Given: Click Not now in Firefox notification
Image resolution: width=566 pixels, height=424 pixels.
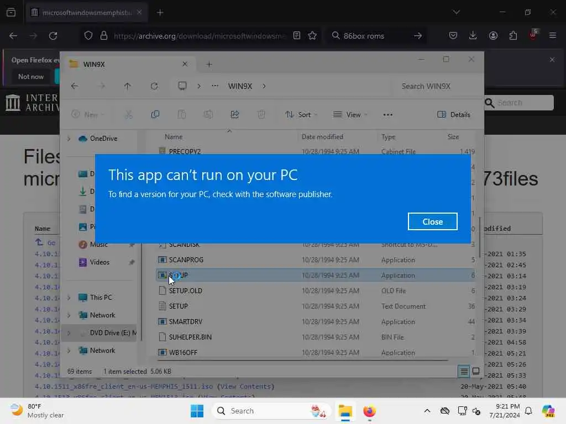Looking at the screenshot, I should (31, 77).
